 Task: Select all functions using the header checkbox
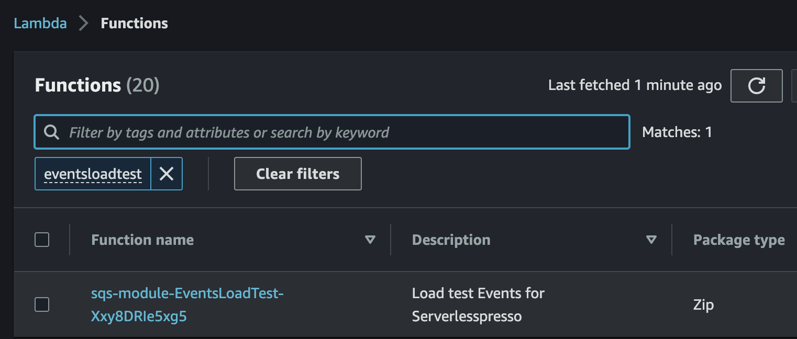[x=42, y=240]
